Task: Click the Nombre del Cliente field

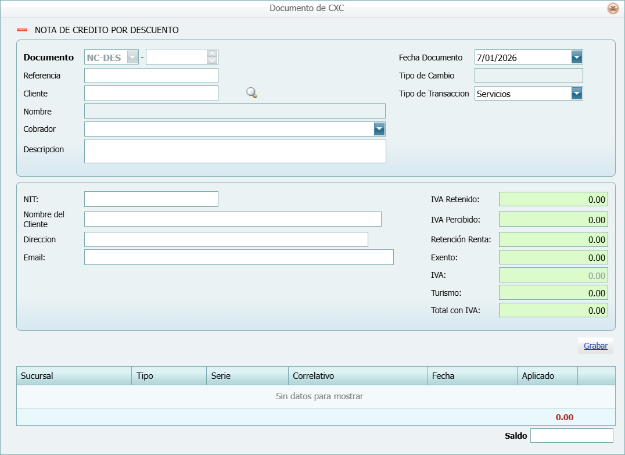Action: [232, 219]
